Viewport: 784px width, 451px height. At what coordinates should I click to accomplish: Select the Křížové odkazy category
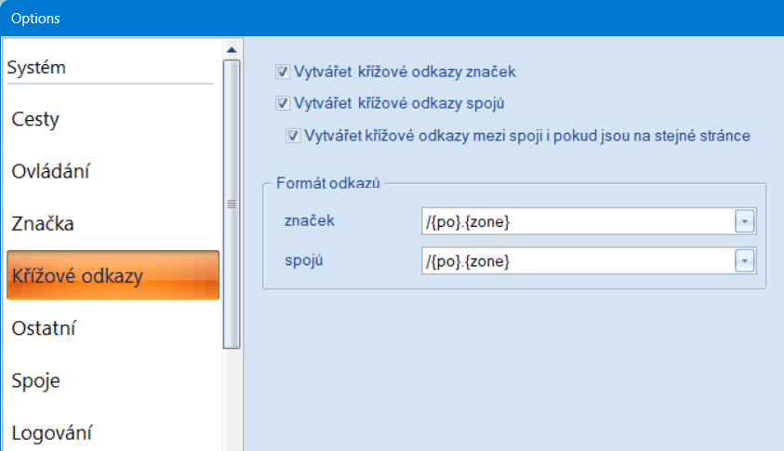click(113, 275)
